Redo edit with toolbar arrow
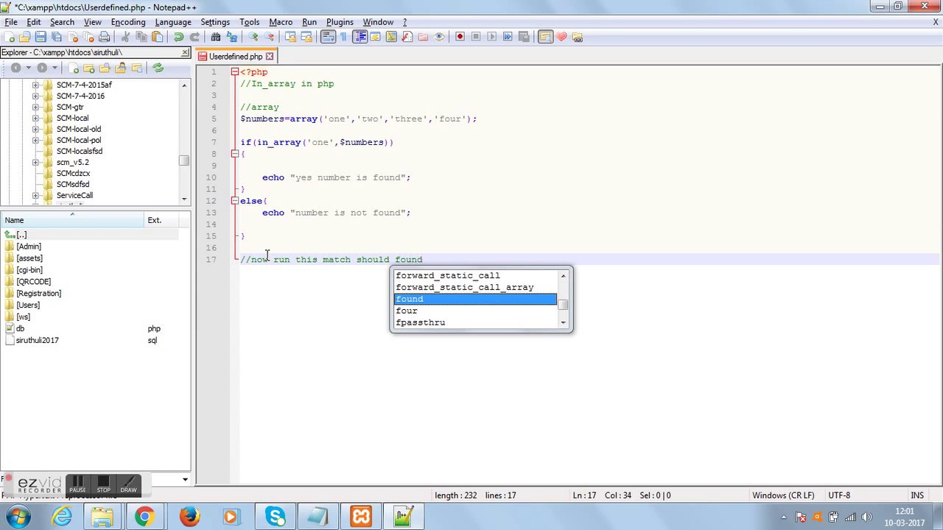 194,37
